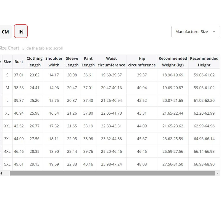Click hip value 42.52 in L row

(142, 101)
